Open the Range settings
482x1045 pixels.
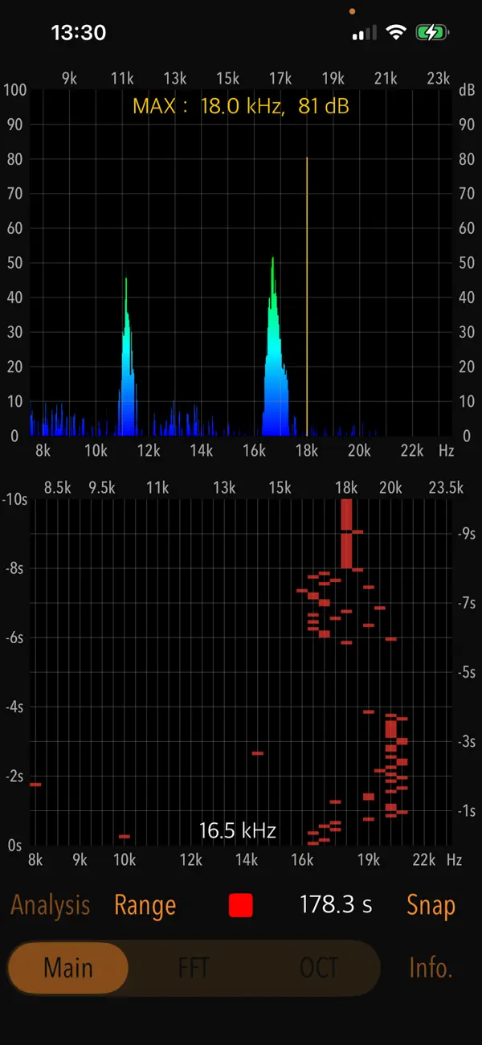point(145,905)
